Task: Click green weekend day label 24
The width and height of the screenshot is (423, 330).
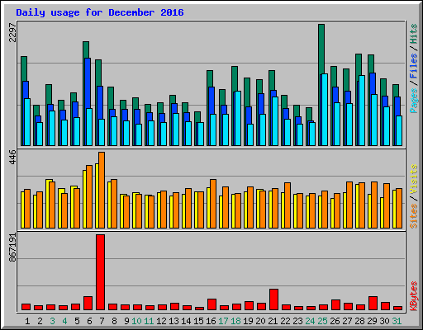Action: point(310,321)
